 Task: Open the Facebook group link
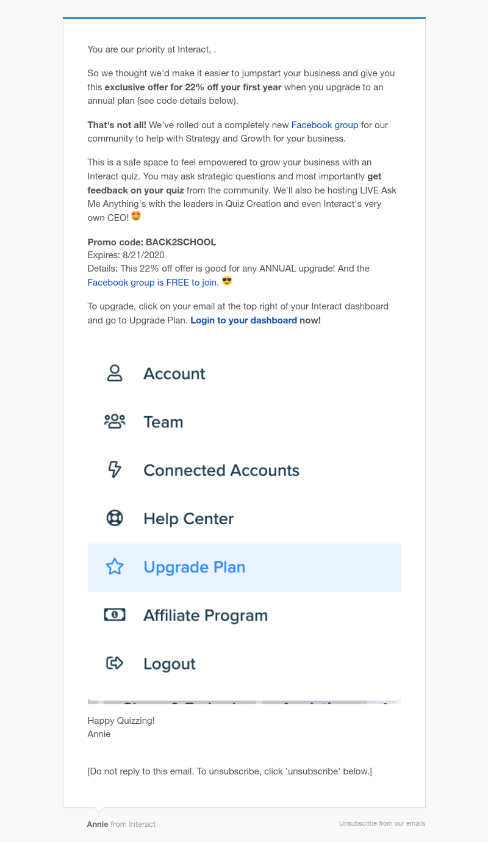tap(325, 124)
